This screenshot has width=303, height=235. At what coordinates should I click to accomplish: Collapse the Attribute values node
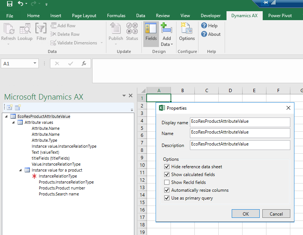coord(13,122)
